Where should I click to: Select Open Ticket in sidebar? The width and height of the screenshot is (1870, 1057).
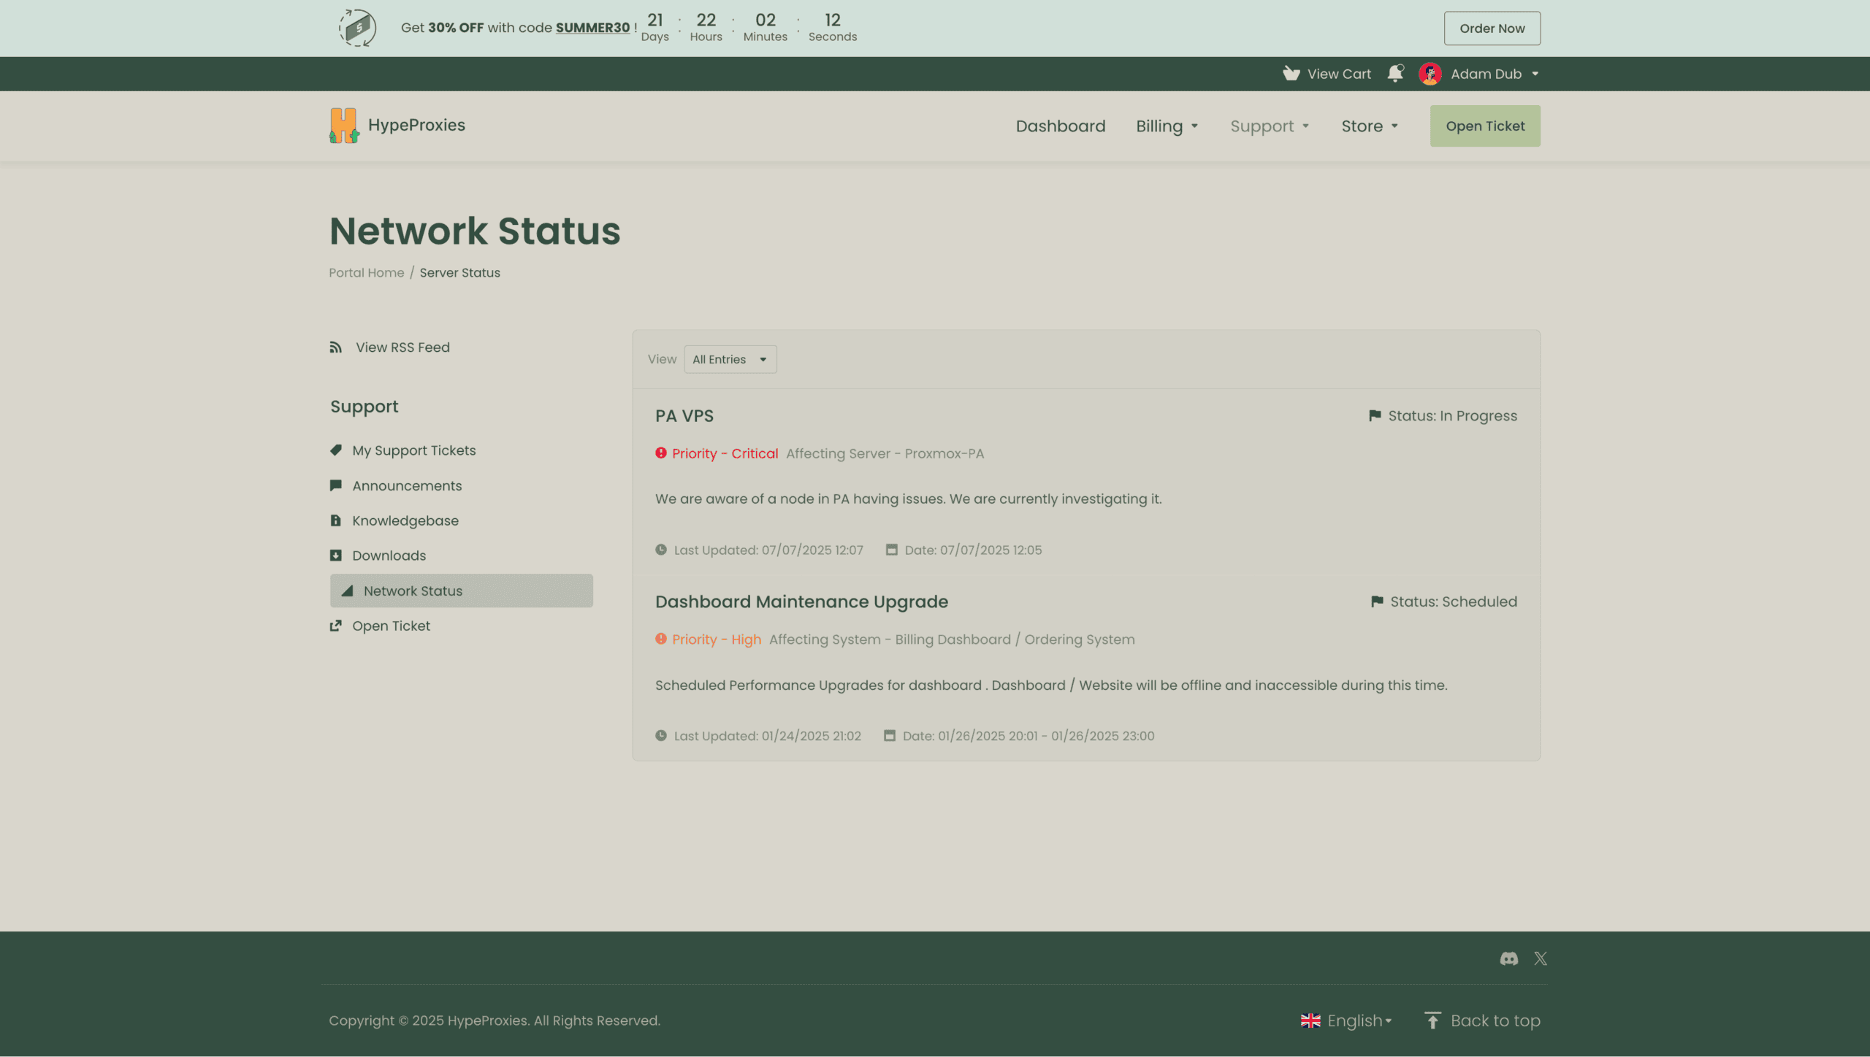click(392, 626)
